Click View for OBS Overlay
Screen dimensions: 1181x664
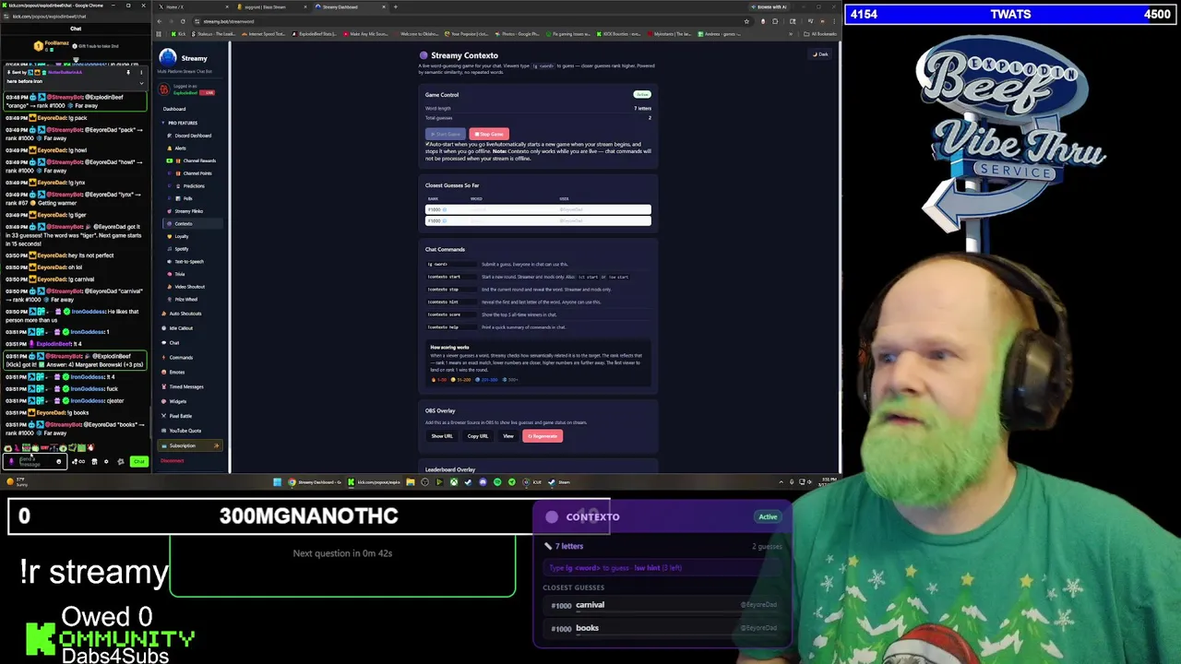508,436
